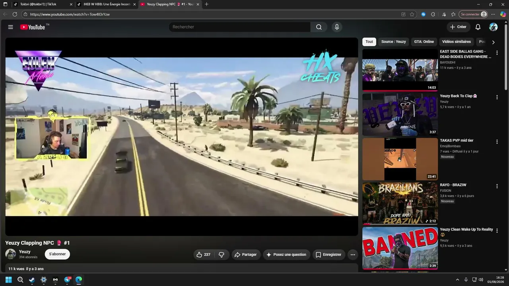This screenshot has width=509, height=286.
Task: Click the Edge address bar URL
Action: point(70,14)
